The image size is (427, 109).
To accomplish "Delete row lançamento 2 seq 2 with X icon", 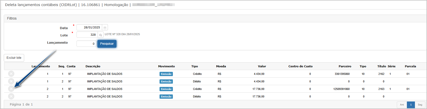I will click(11, 96).
